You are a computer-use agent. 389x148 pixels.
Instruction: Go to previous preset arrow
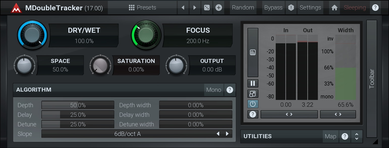point(183,8)
